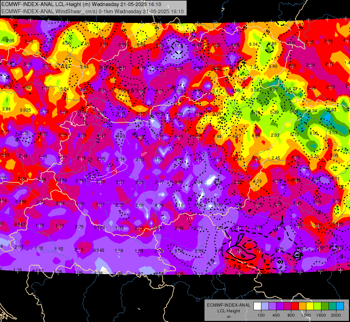Click the red legend swatch

pos(295,306)
